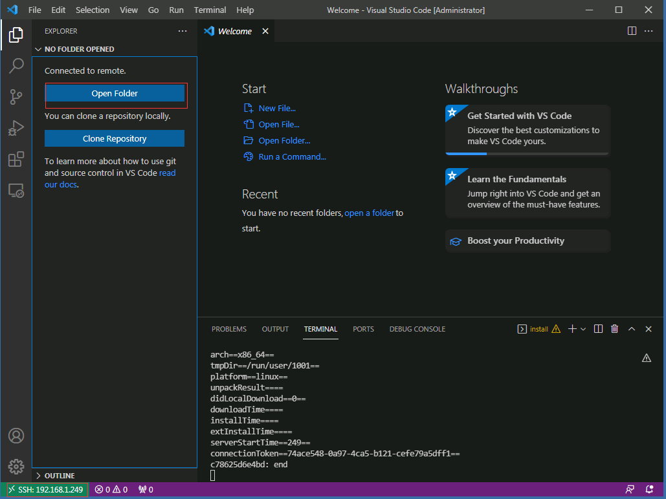Open forwarded ports status item
This screenshot has width=666, height=499.
coord(146,490)
